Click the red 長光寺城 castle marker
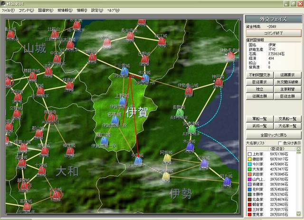 tap(130, 36)
